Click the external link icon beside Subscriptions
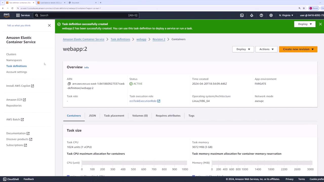The width and height of the screenshot is (324, 182). [25, 145]
